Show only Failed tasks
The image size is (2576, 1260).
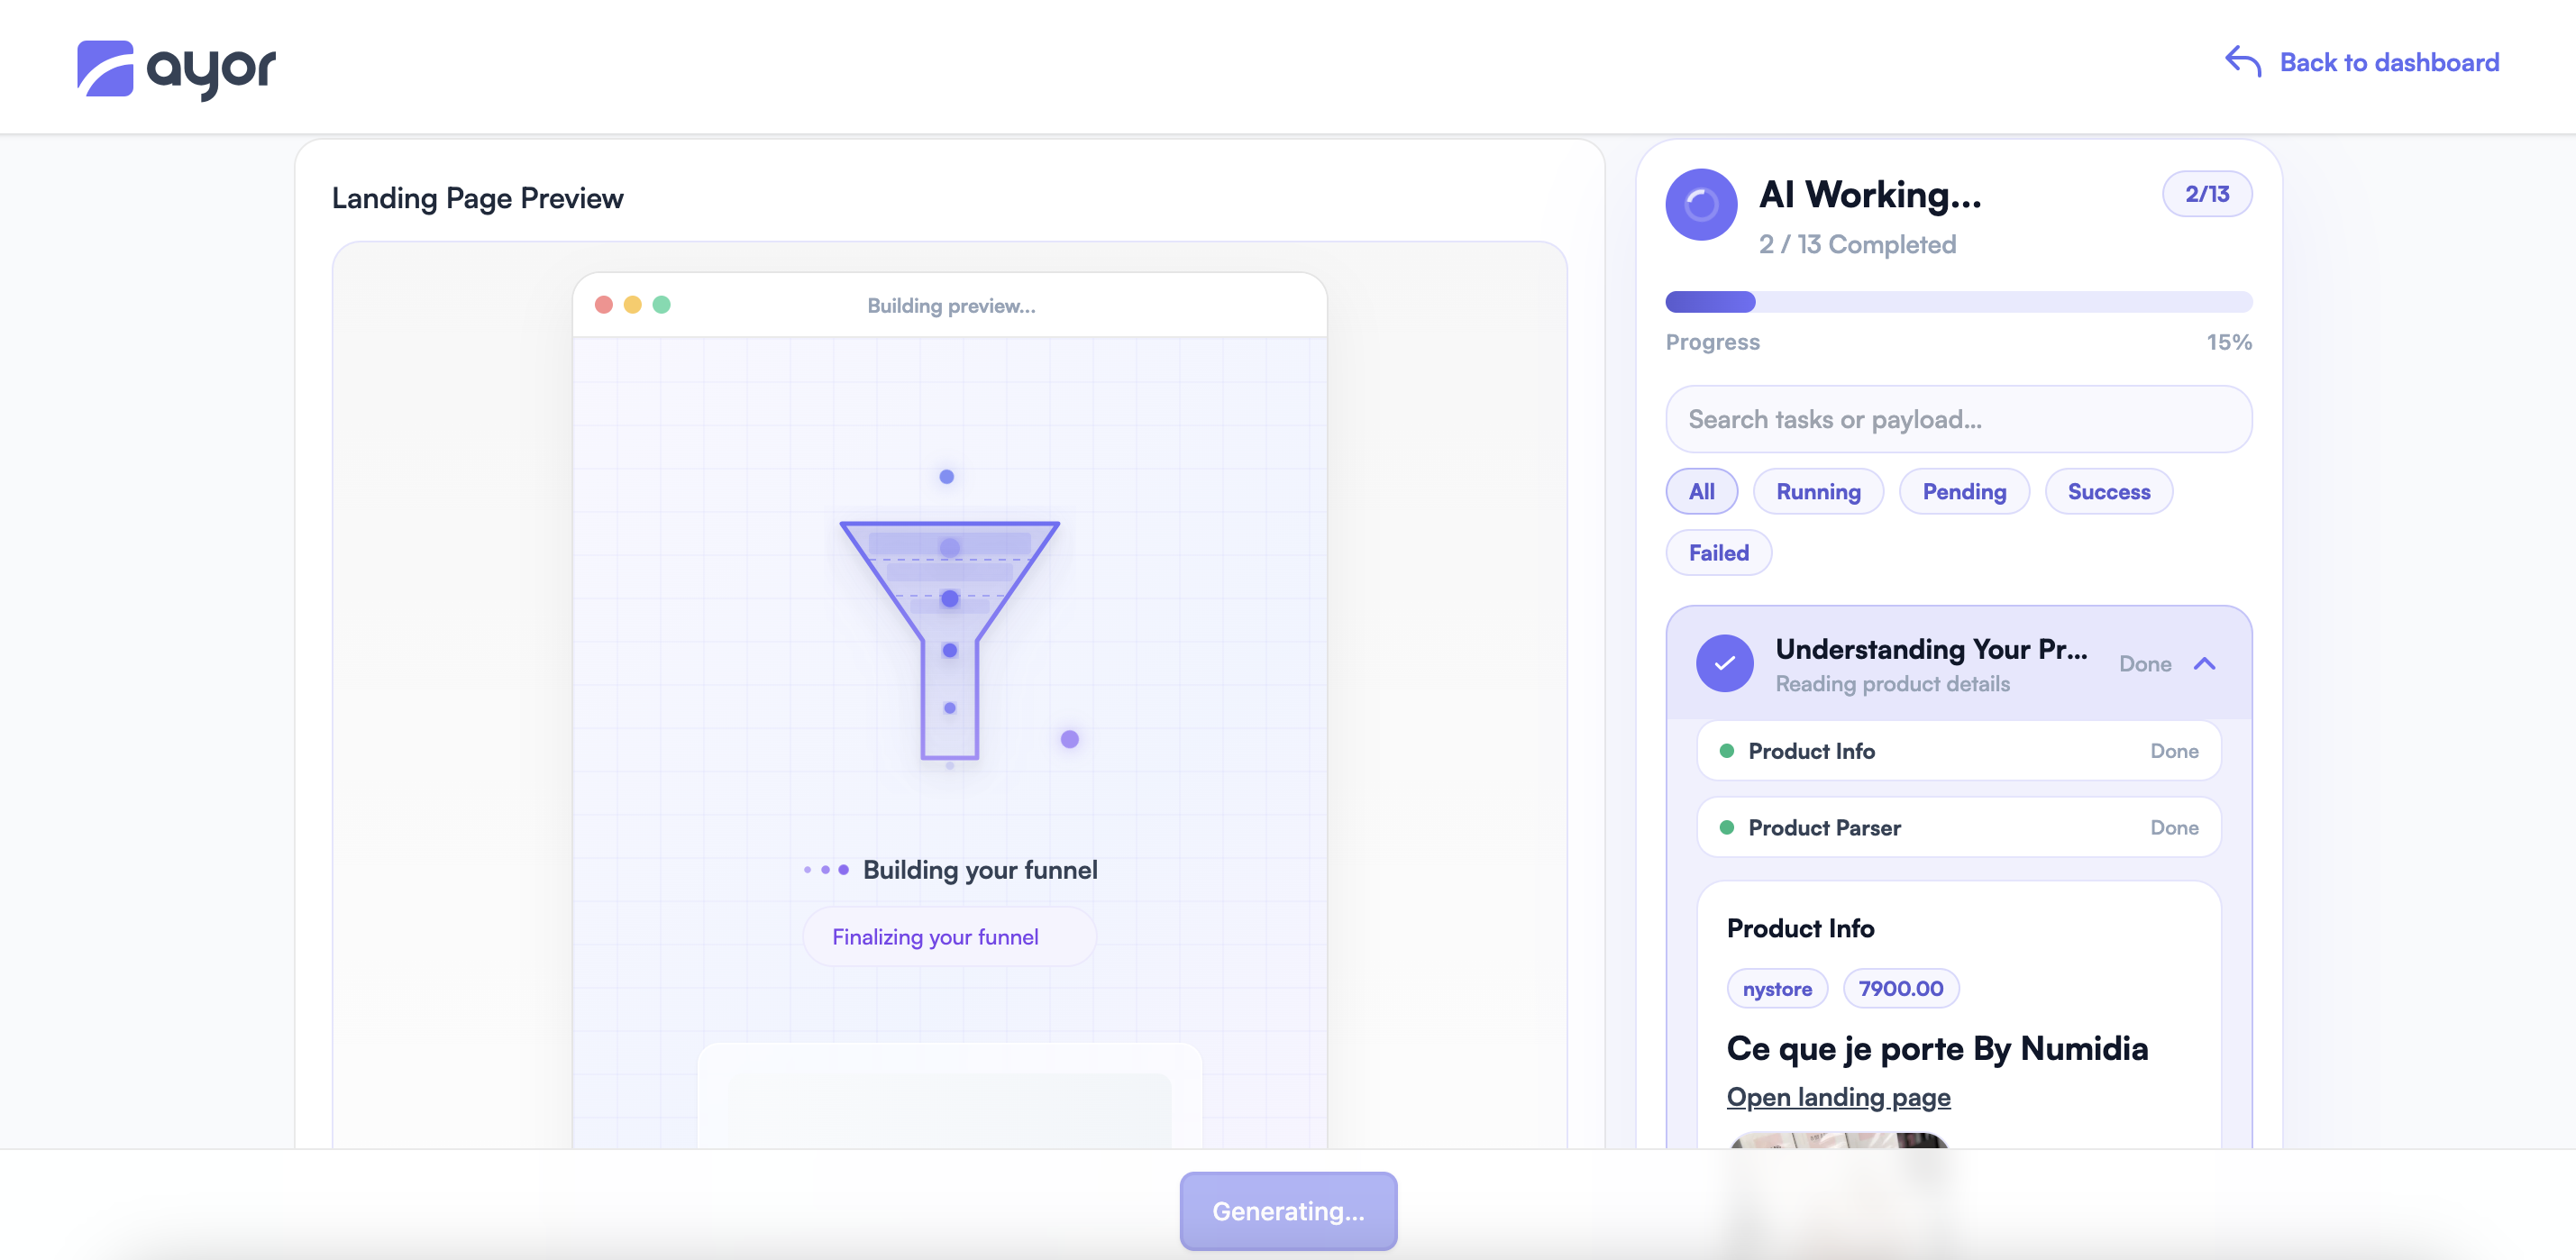[x=1718, y=553]
